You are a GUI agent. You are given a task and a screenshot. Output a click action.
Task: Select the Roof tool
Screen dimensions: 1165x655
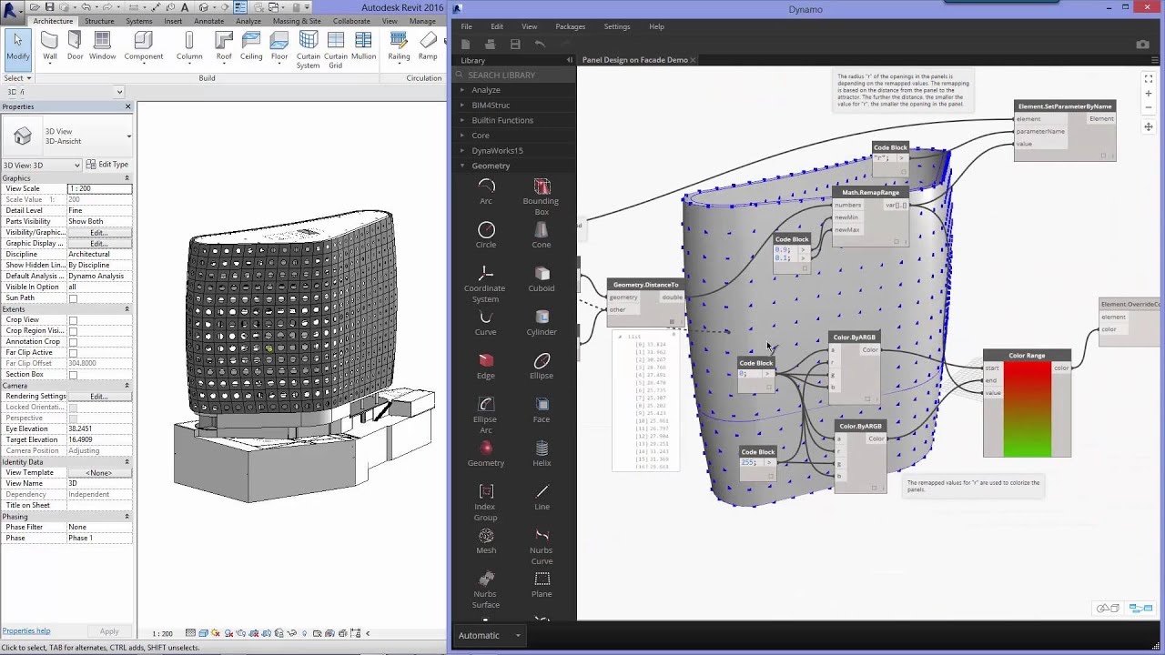[224, 46]
